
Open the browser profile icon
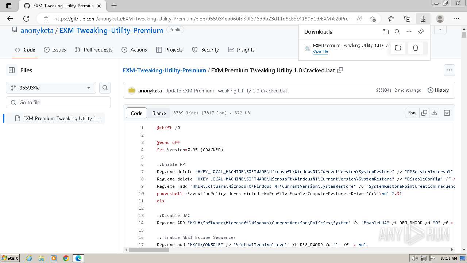click(x=440, y=19)
